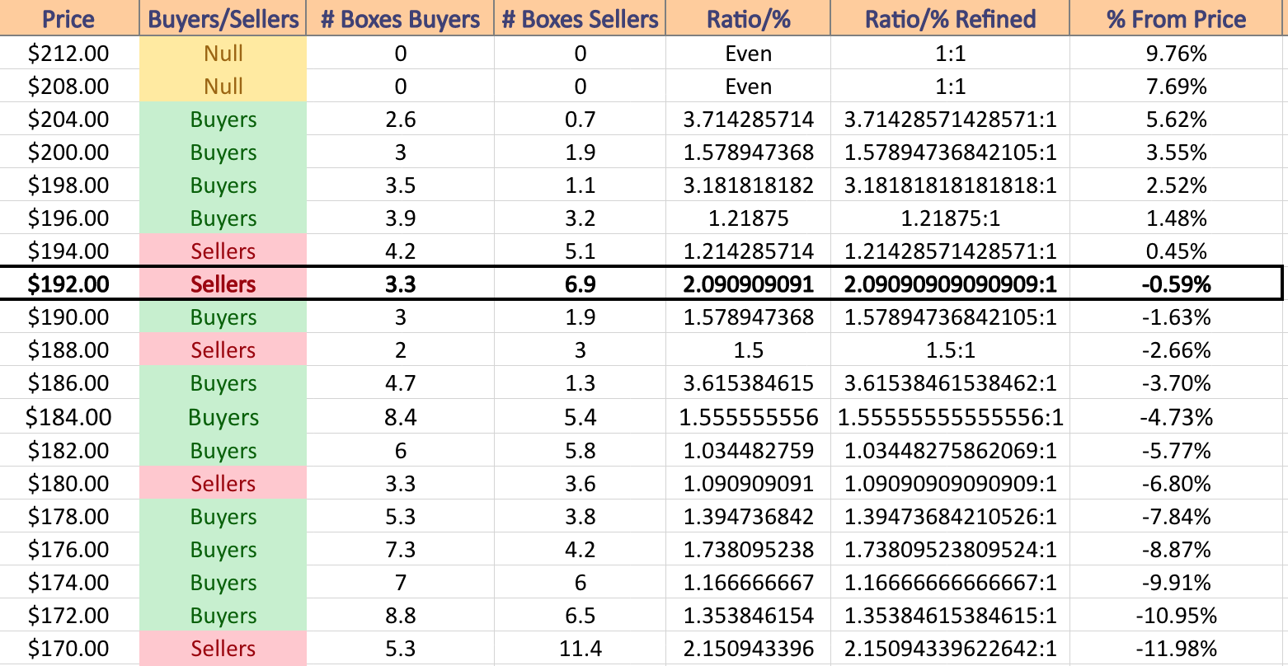Click the 3.615384615 ratio value

[x=748, y=383]
